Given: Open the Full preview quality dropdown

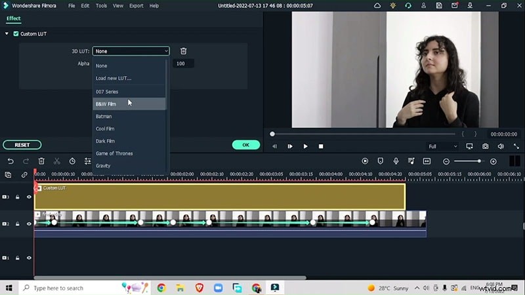Looking at the screenshot, I should pos(442,146).
